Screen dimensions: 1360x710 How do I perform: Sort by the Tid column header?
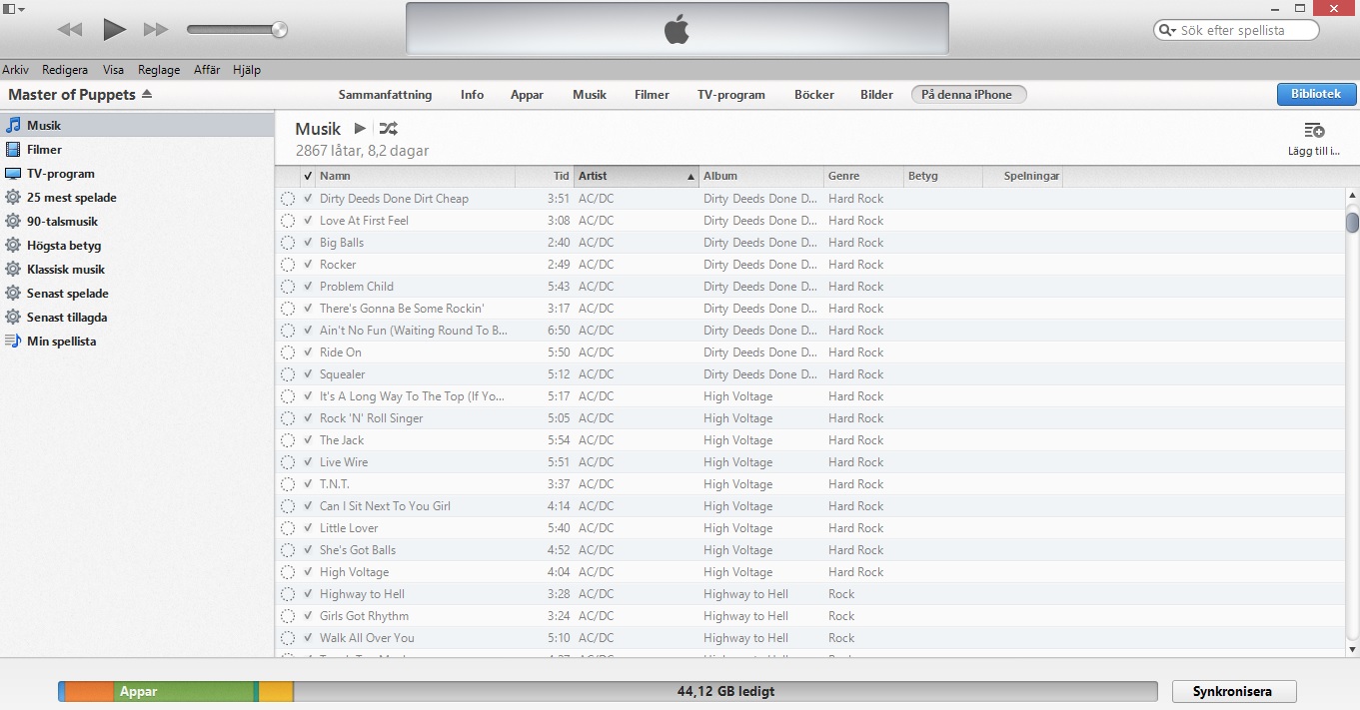(x=545, y=176)
